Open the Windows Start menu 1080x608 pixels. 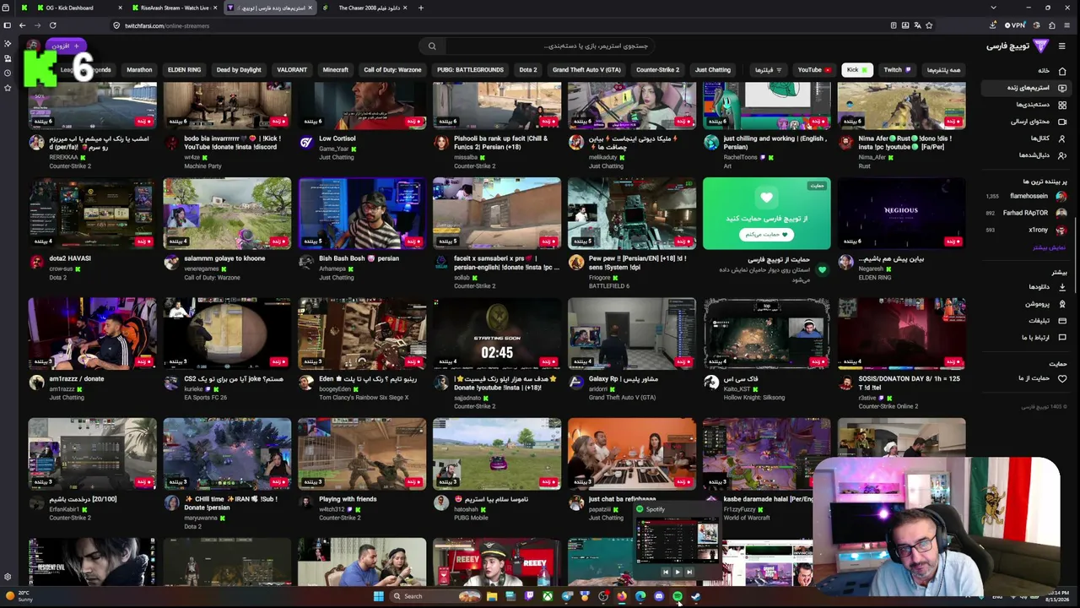click(378, 596)
